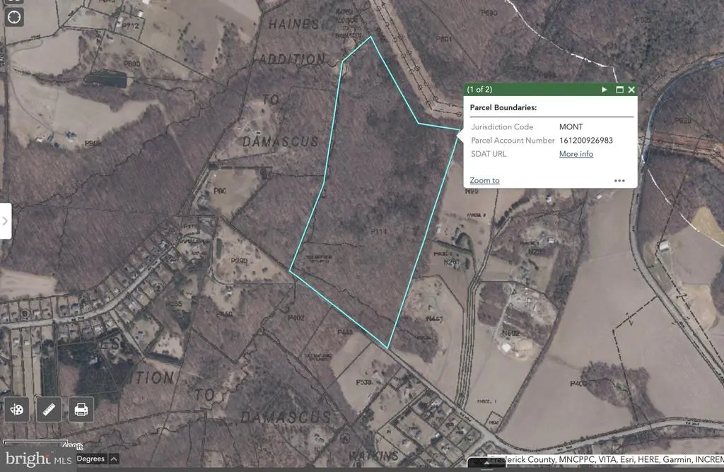Follow the More info SDAT link
The height and width of the screenshot is (472, 724).
576,154
